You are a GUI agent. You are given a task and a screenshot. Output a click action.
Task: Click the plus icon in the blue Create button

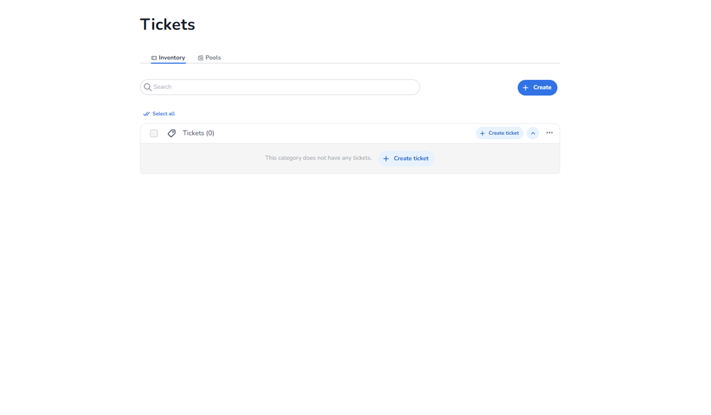(525, 88)
